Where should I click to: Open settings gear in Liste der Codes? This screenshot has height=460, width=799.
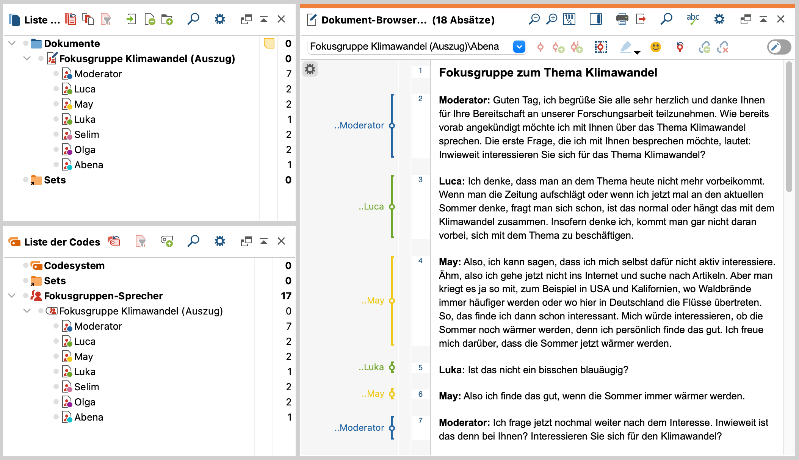(x=220, y=241)
